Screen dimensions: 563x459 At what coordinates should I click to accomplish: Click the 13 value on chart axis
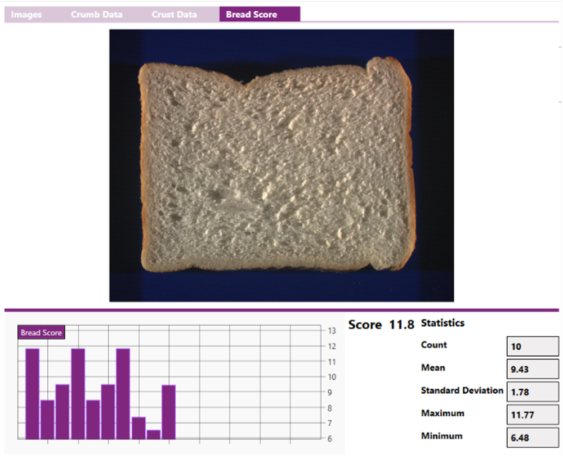click(x=332, y=331)
